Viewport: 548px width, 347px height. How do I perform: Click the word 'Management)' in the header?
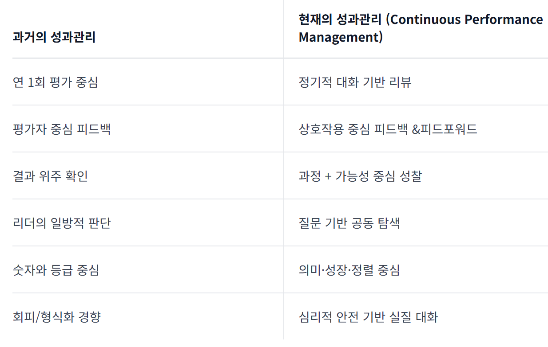pos(340,37)
